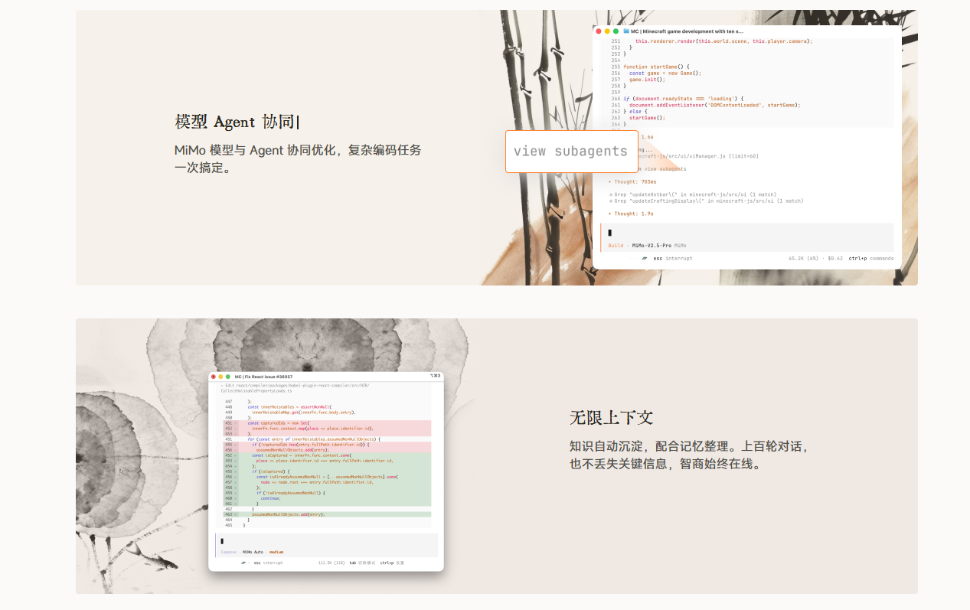Click 'esc interrupt' in React issue status bar

268,563
